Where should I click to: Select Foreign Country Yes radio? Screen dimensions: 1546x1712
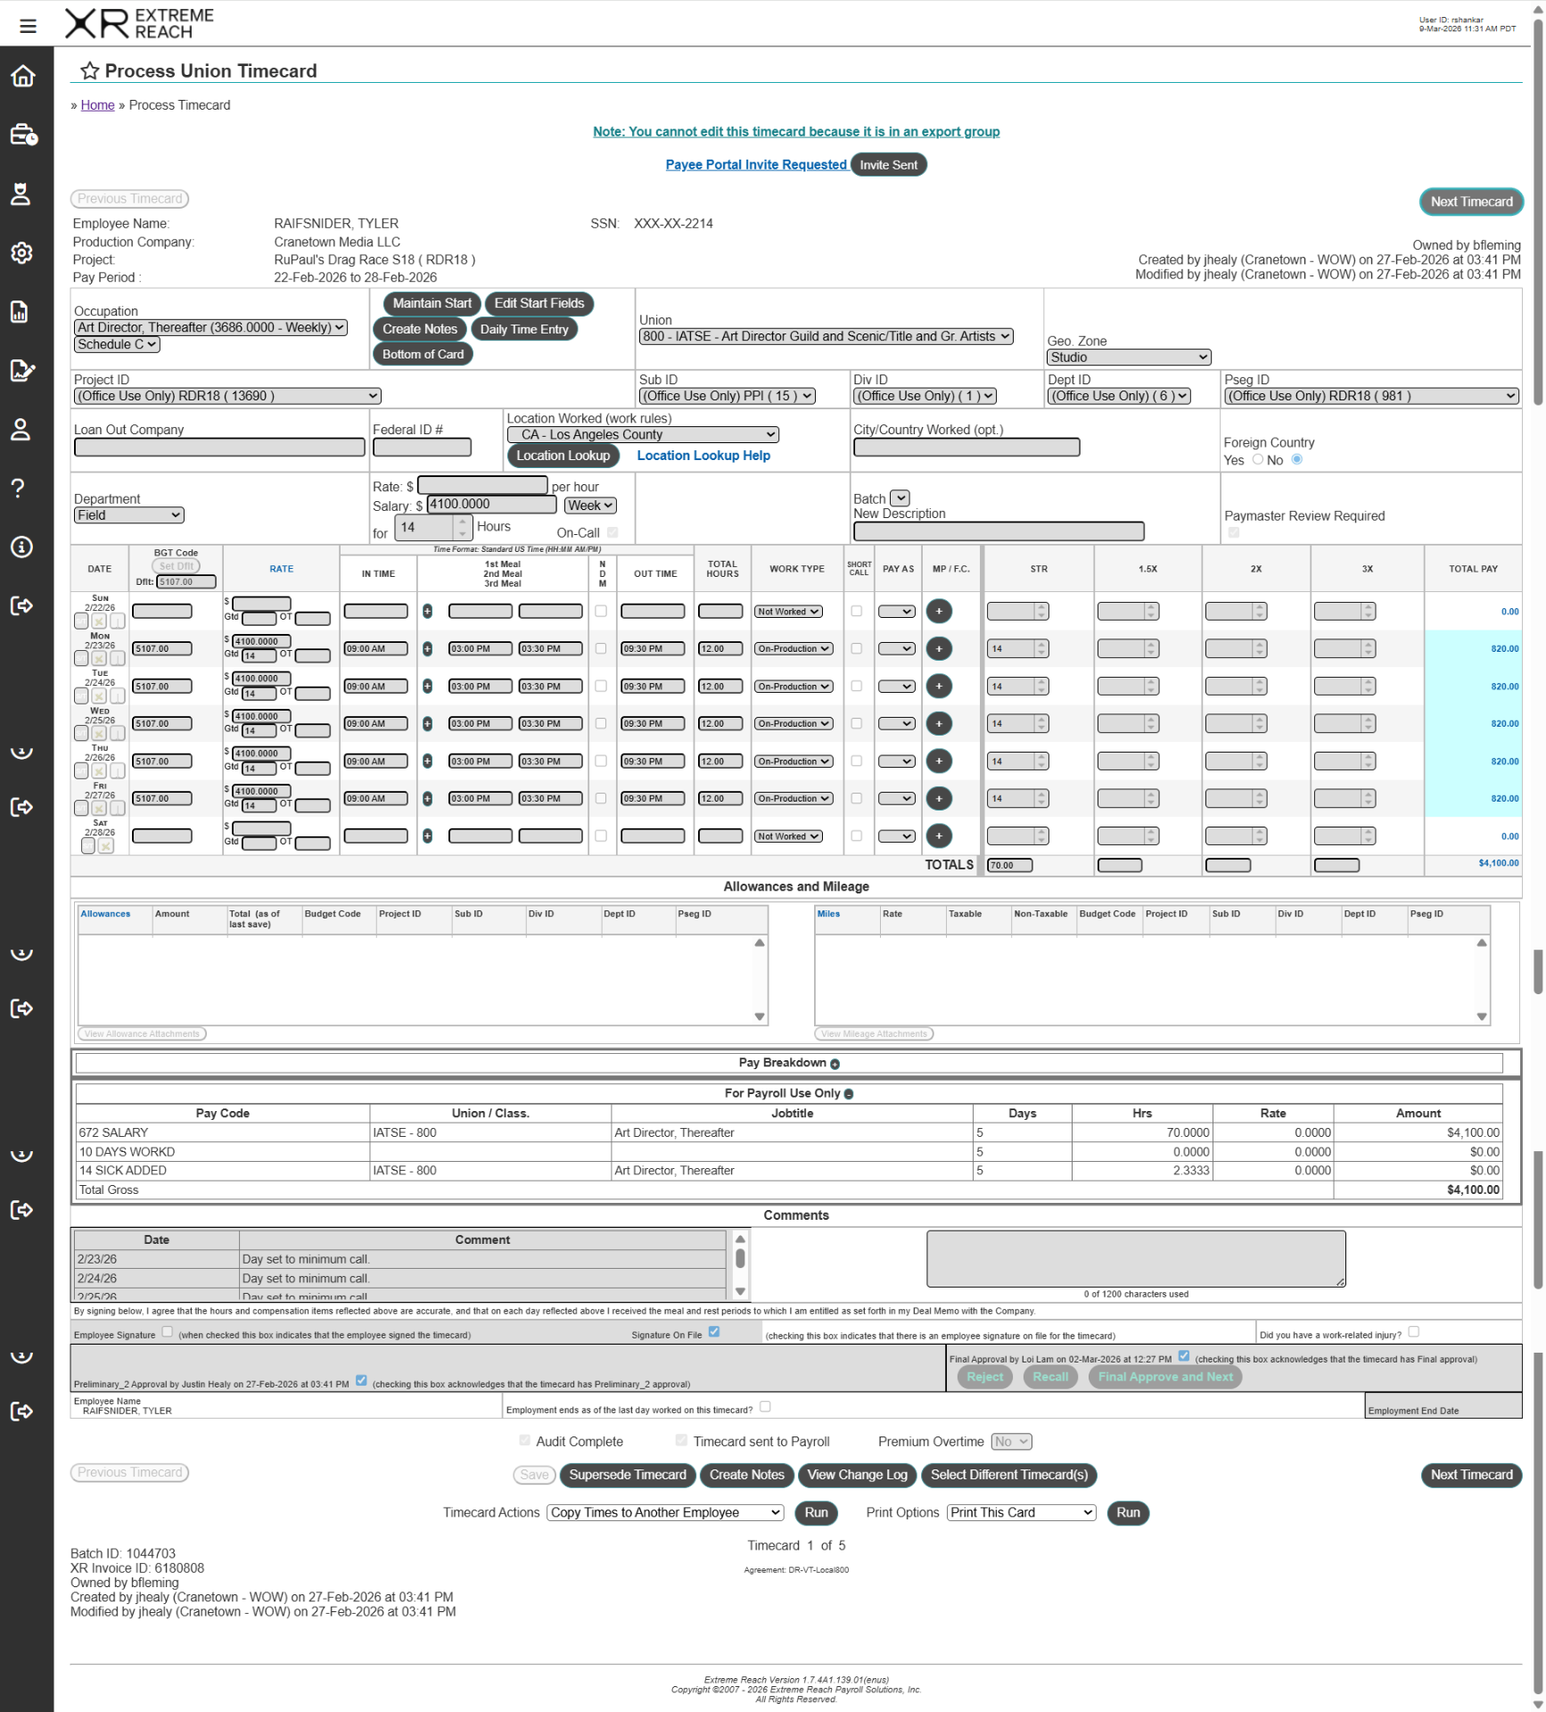1257,459
